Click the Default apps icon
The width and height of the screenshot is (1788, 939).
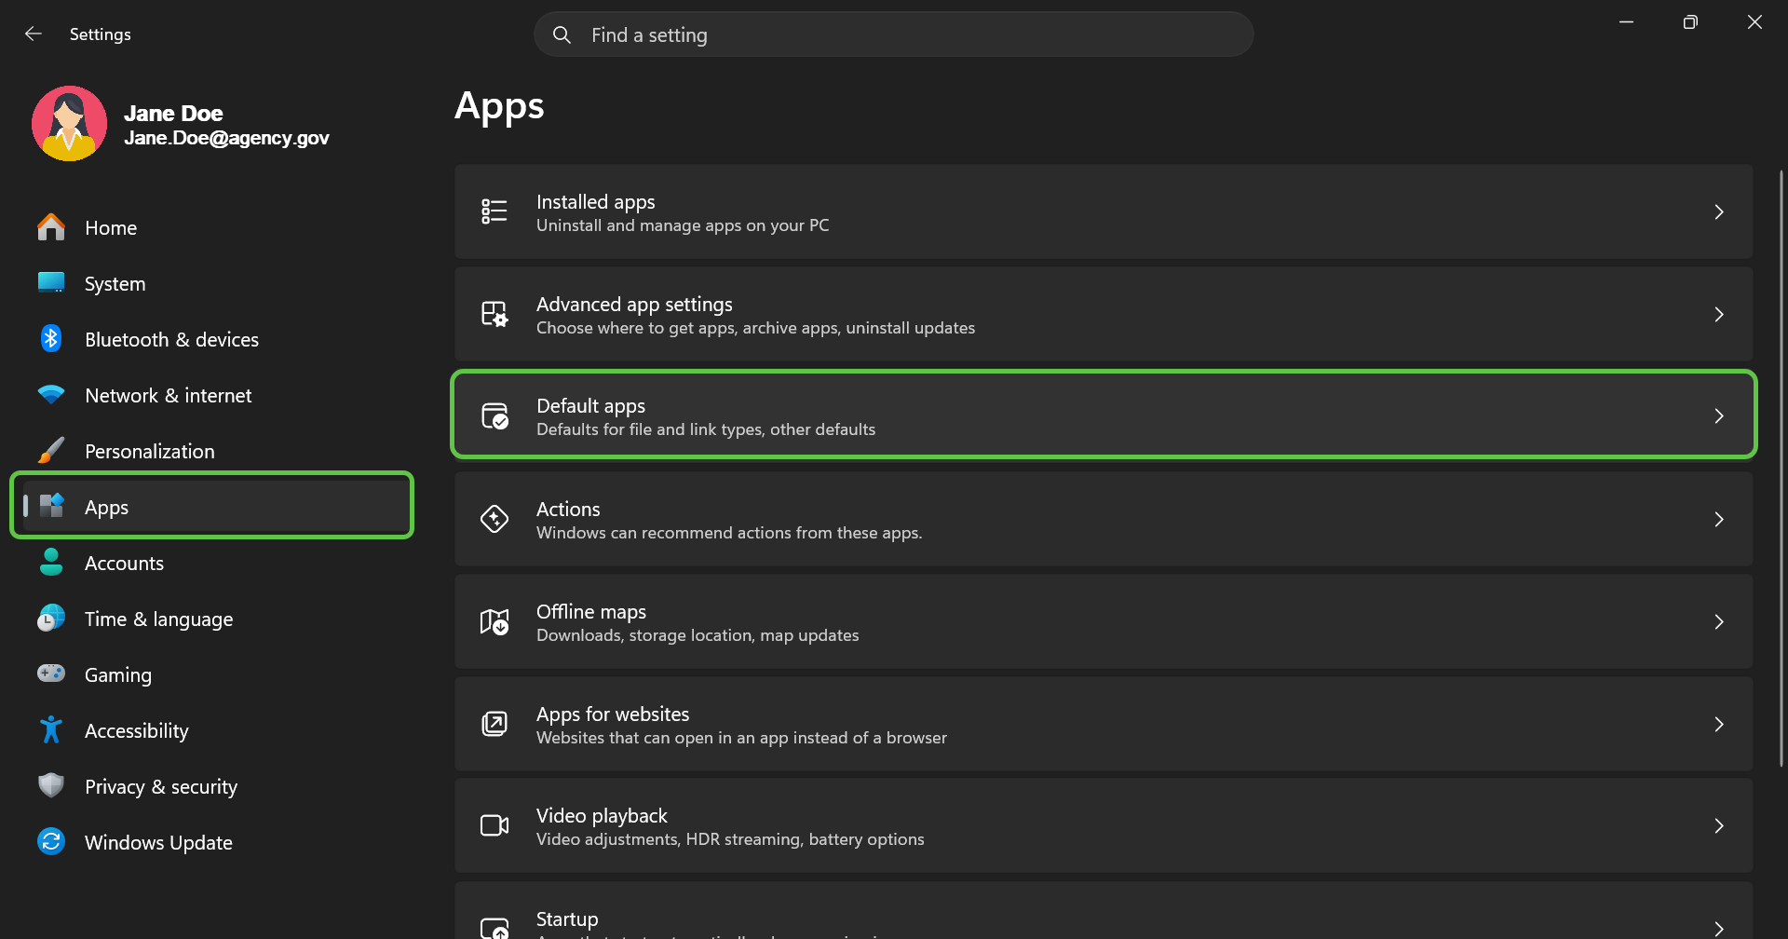[x=494, y=415]
